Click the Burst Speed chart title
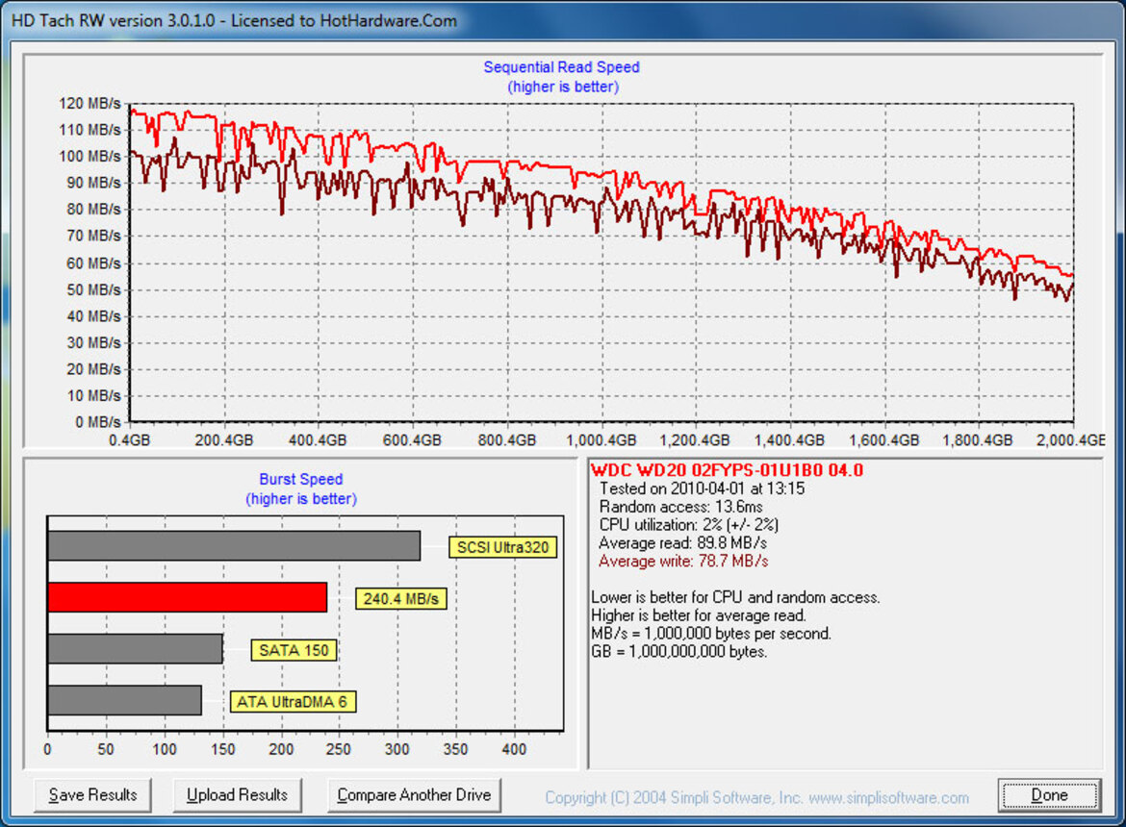 tap(301, 479)
